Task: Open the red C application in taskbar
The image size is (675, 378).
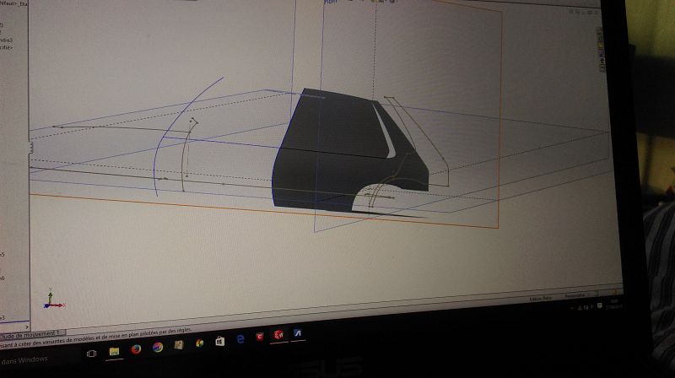Action: 259,338
